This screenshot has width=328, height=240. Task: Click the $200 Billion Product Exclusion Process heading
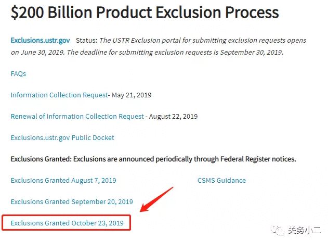pyautogui.click(x=145, y=12)
